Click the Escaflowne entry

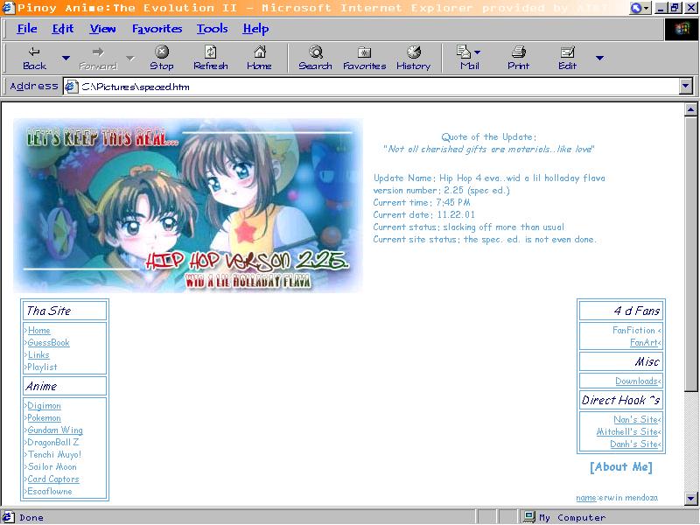(x=50, y=491)
